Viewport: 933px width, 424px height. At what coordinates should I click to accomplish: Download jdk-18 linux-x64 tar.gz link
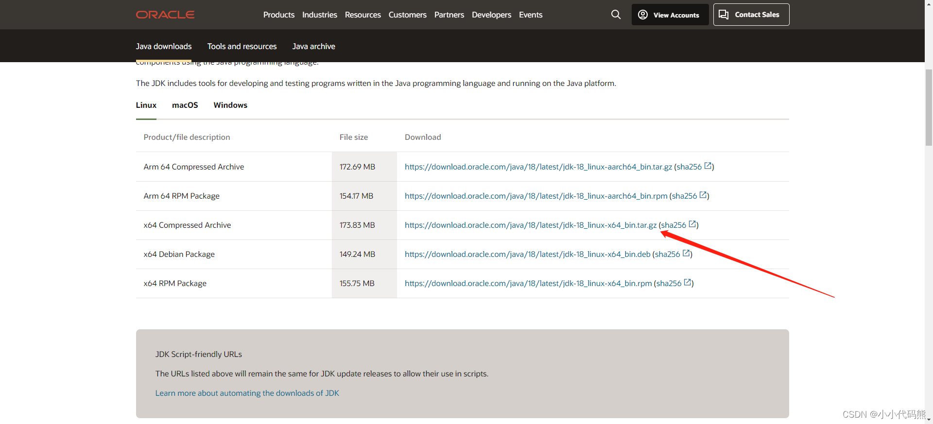click(x=531, y=225)
